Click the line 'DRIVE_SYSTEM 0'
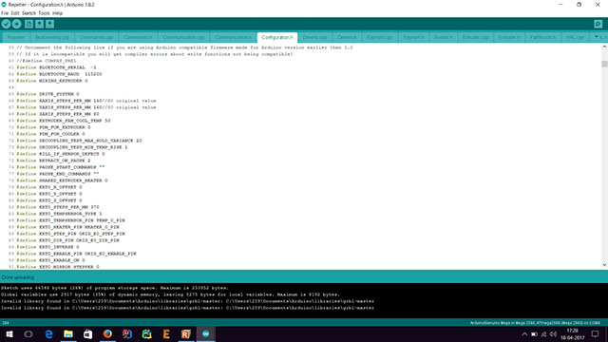Image resolution: width=608 pixels, height=342 pixels. click(x=47, y=94)
